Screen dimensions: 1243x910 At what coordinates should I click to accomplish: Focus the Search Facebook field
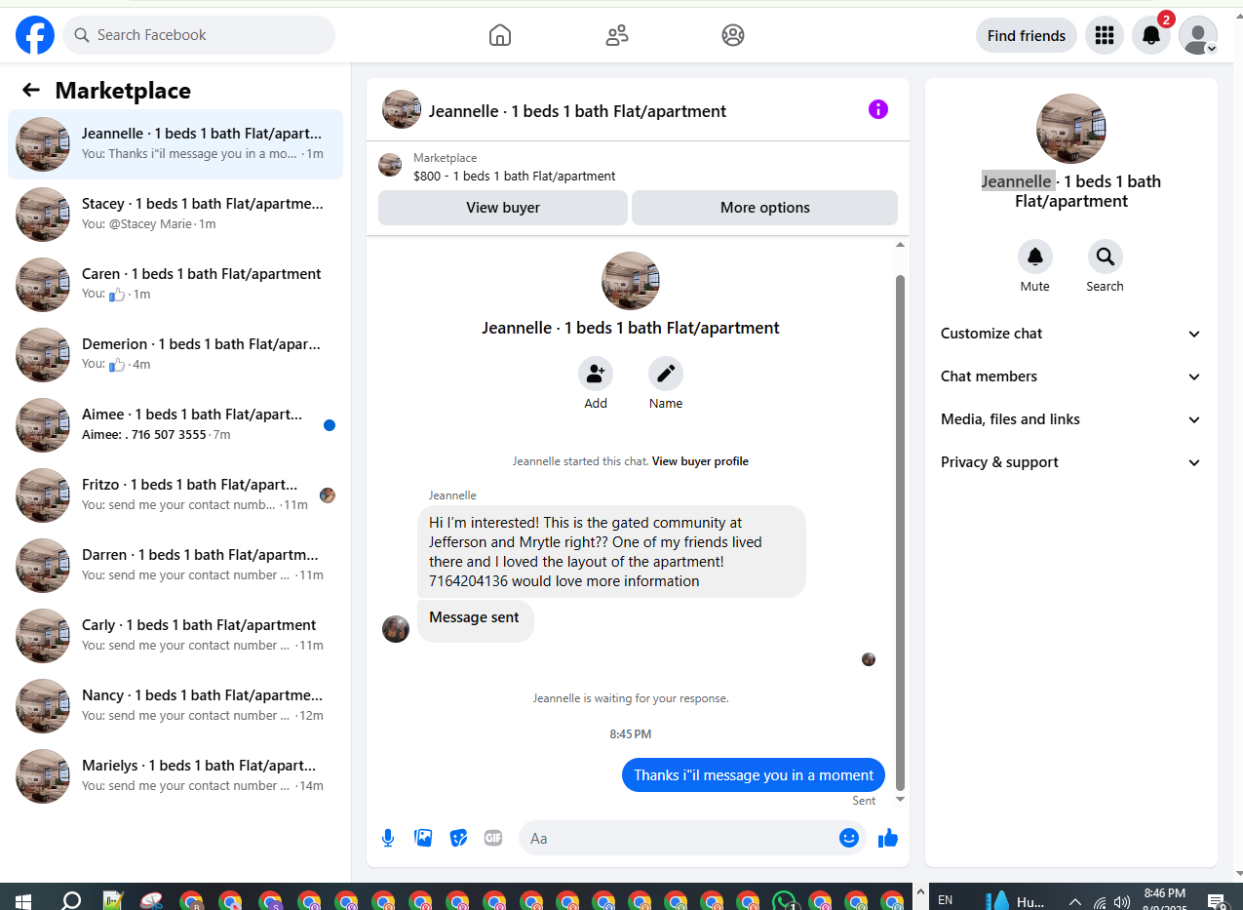[199, 35]
